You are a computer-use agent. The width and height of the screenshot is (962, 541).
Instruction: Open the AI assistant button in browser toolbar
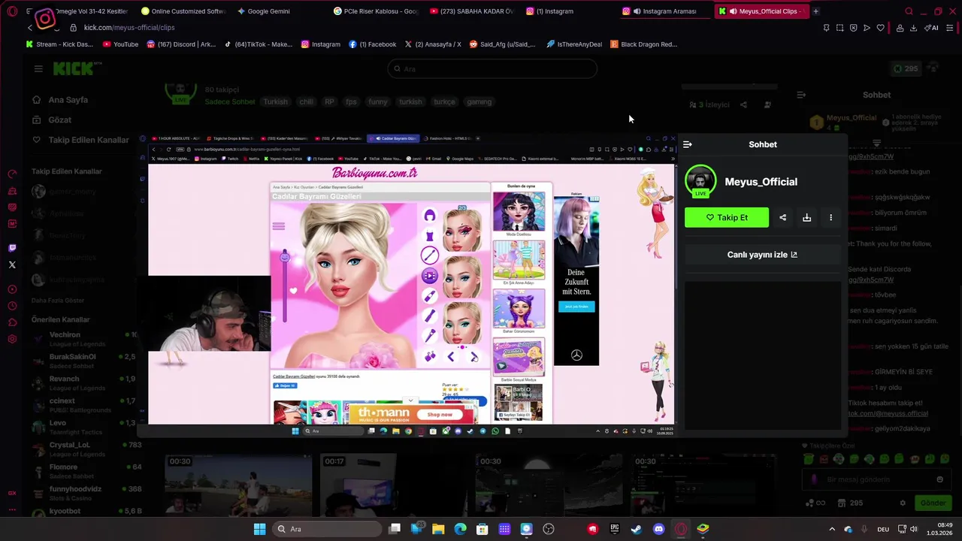coord(931,28)
